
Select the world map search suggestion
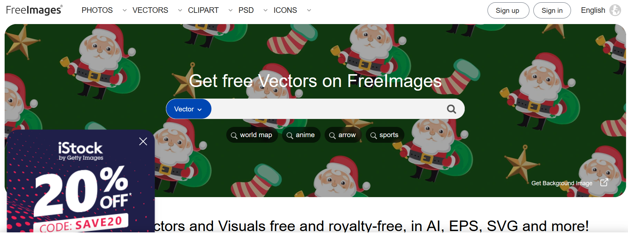pos(252,135)
